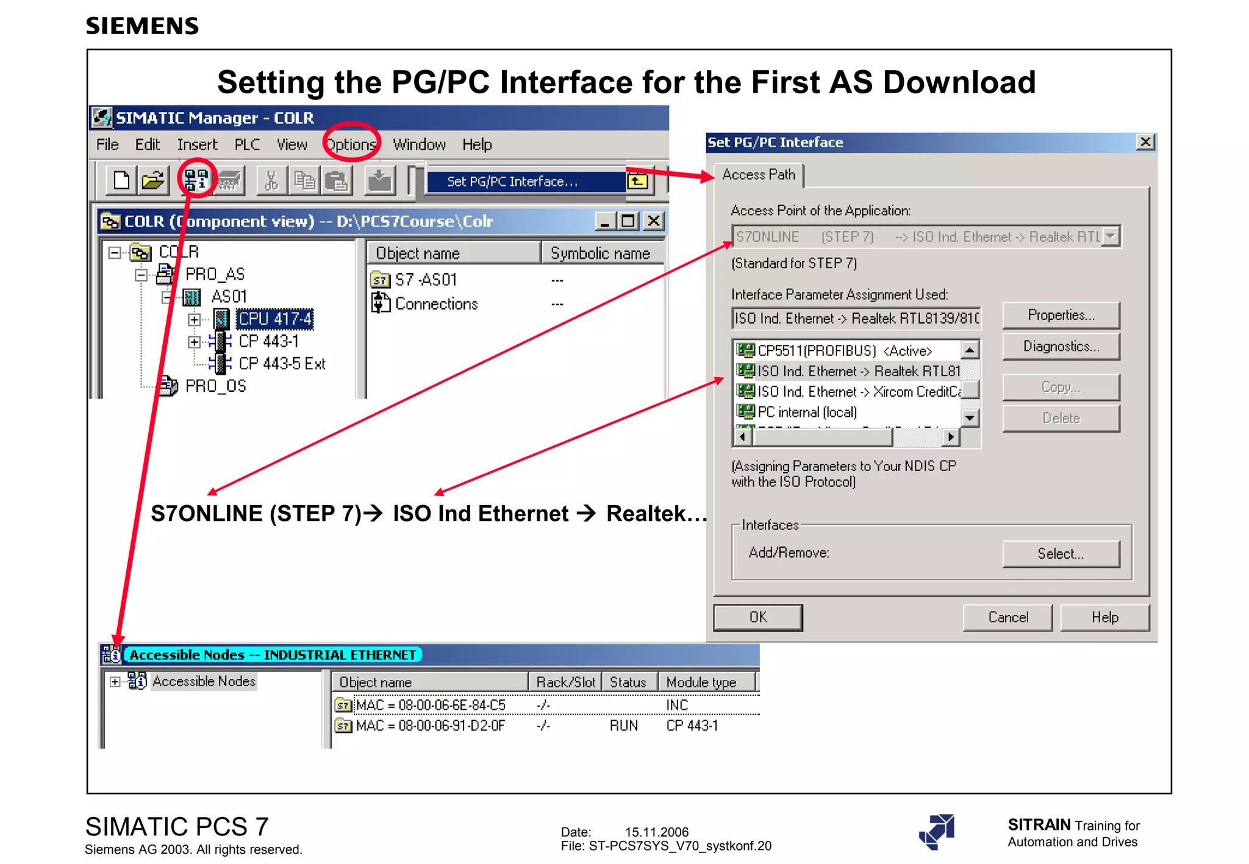Open the View menu
1249x864 pixels.
(x=292, y=144)
